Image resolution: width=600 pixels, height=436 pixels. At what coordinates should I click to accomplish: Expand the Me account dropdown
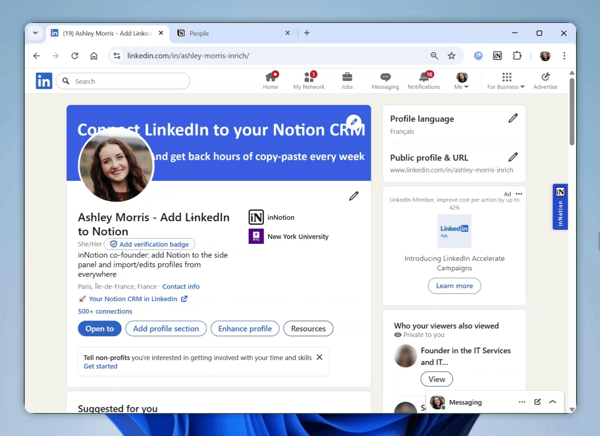pyautogui.click(x=462, y=81)
